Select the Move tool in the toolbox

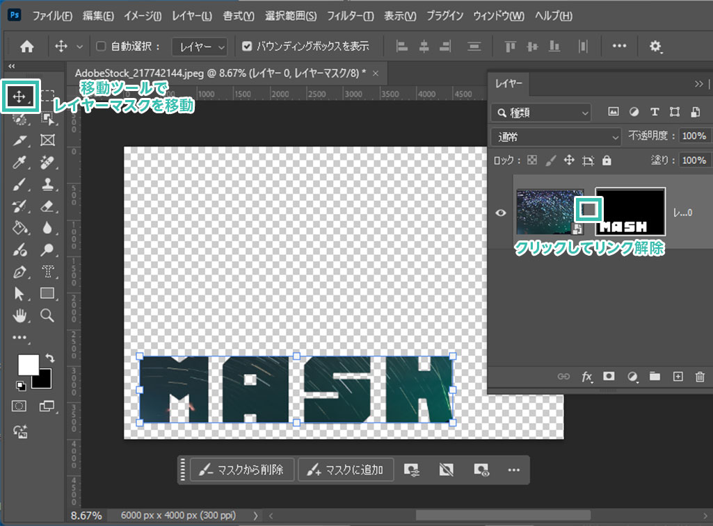19,97
